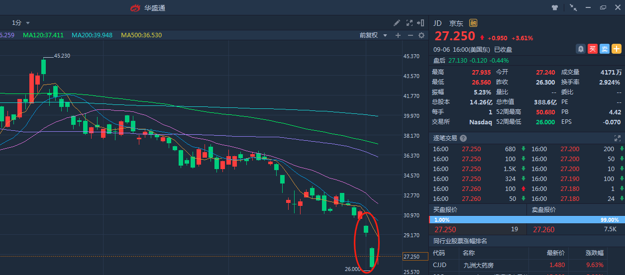The height and width of the screenshot is (275, 625).
Task: Click the MA120:37.411 indicator label
Action: pyautogui.click(x=43, y=35)
